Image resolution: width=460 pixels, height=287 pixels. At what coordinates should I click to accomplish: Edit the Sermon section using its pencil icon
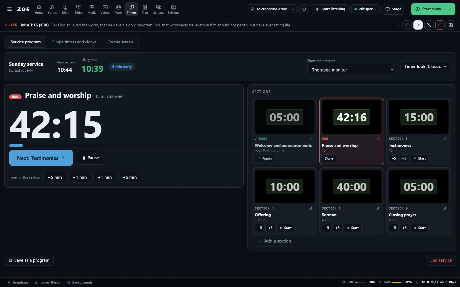pos(378,209)
